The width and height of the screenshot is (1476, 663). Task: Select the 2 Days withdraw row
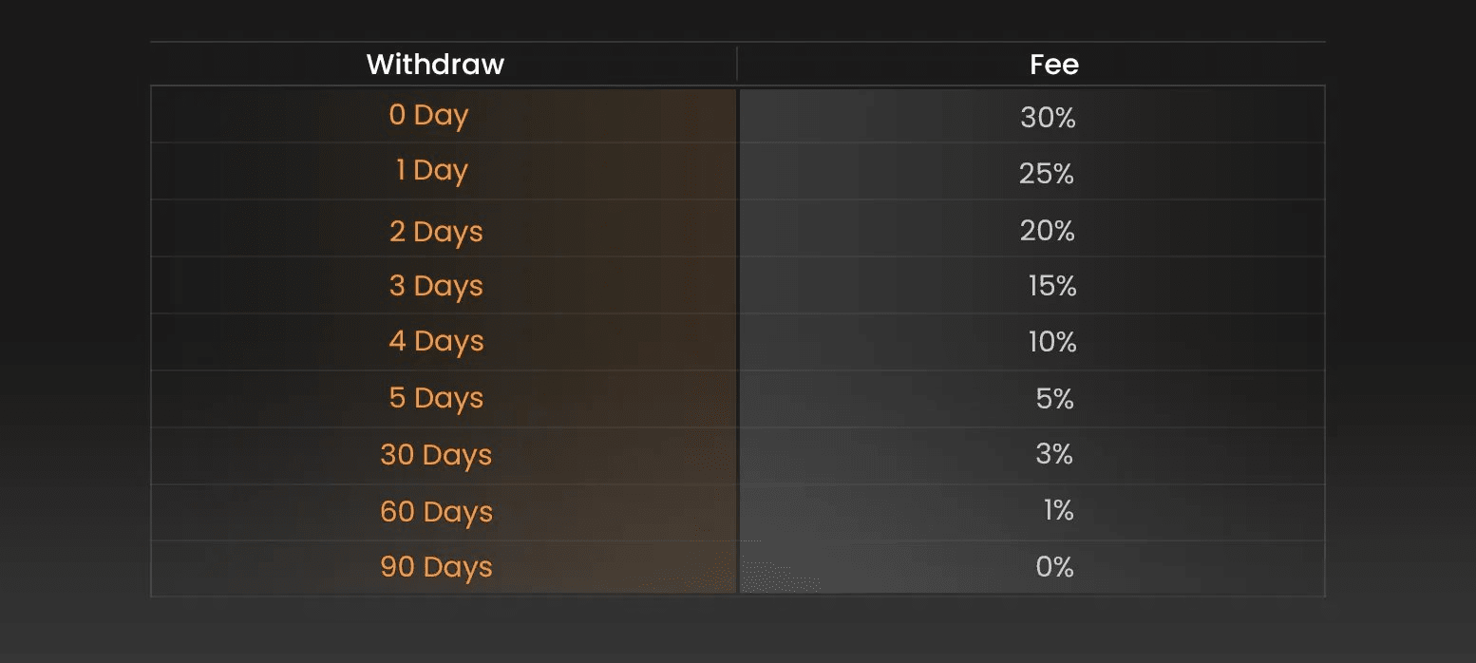click(436, 231)
